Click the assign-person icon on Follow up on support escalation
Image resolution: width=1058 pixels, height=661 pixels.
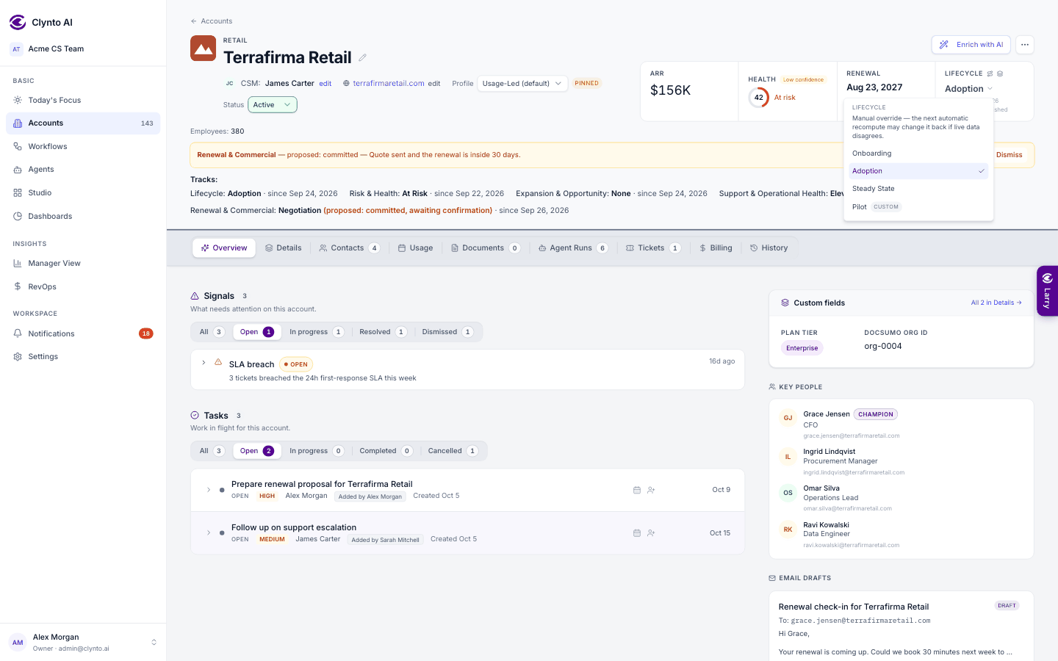click(651, 533)
